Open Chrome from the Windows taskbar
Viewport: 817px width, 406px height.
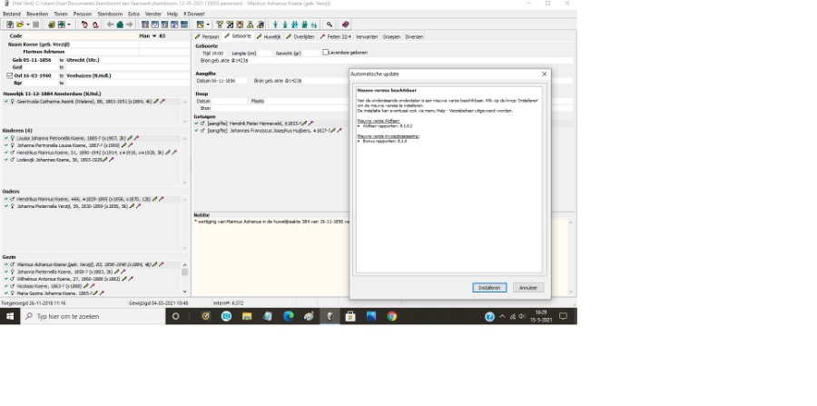(392, 317)
